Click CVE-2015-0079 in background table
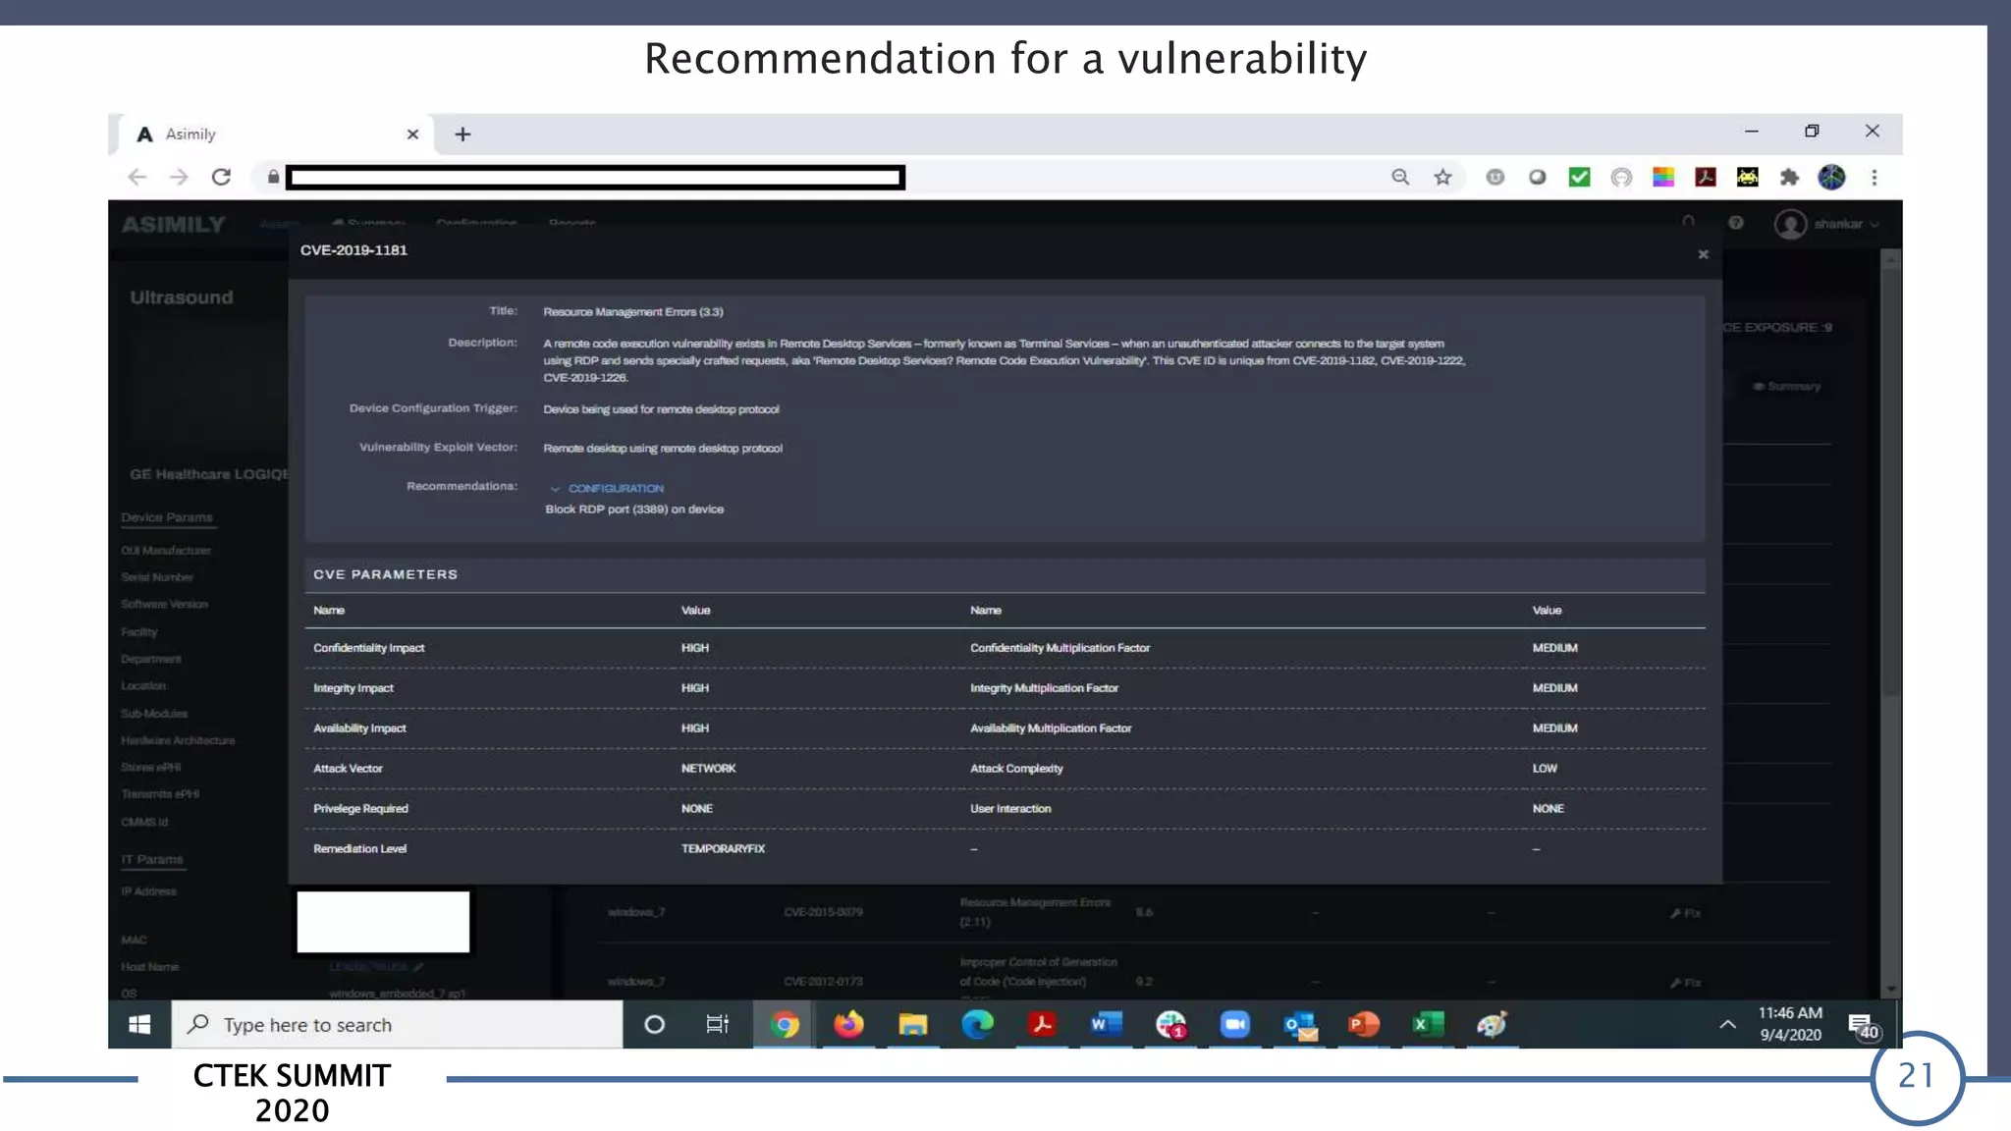The image size is (2011, 1131). click(x=823, y=912)
